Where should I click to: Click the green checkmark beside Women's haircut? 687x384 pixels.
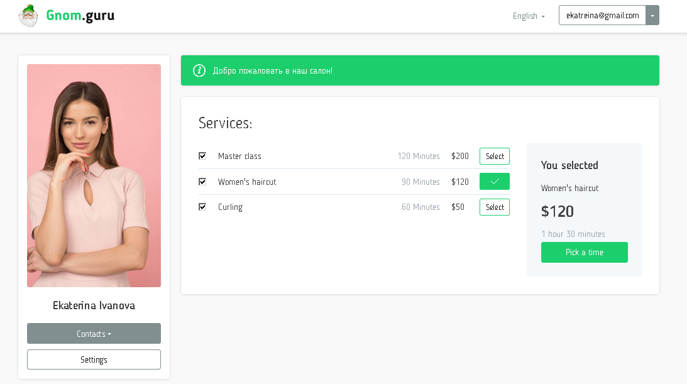click(x=494, y=181)
